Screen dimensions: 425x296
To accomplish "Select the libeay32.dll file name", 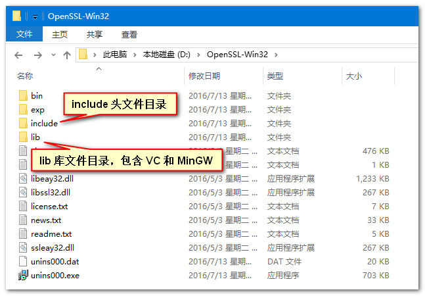I will tap(52, 178).
